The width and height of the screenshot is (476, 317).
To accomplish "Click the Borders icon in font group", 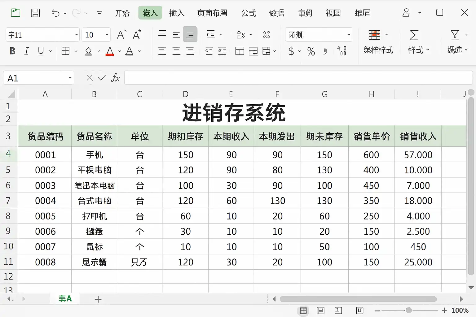I will [x=65, y=51].
